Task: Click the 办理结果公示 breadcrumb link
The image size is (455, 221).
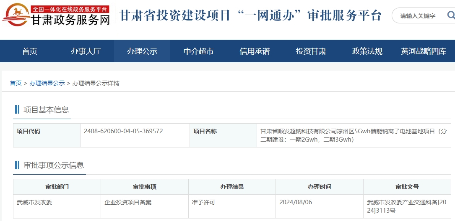Action: click(x=47, y=83)
